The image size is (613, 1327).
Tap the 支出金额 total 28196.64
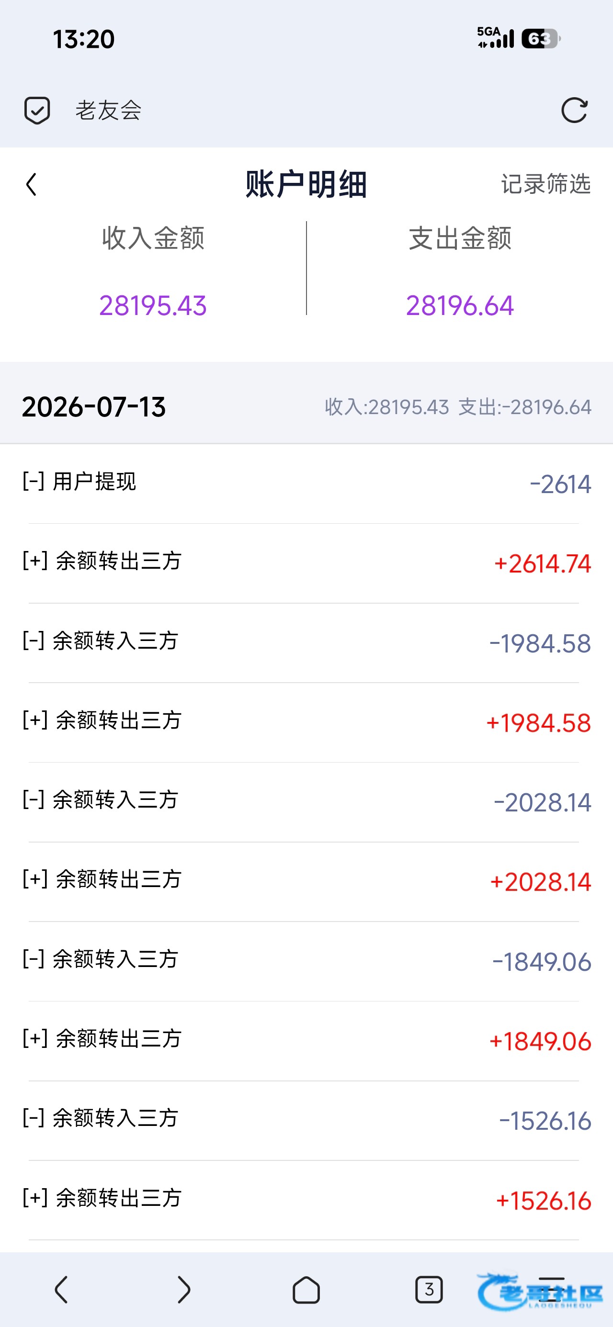460,305
